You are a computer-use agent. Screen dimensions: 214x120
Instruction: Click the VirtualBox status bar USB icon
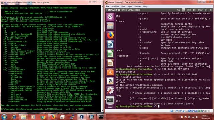pos(184,111)
